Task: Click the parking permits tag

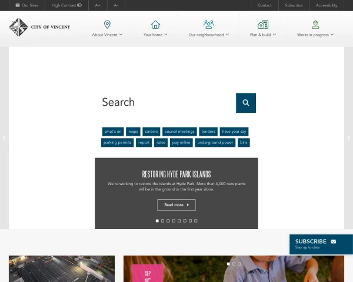Action: [117, 143]
